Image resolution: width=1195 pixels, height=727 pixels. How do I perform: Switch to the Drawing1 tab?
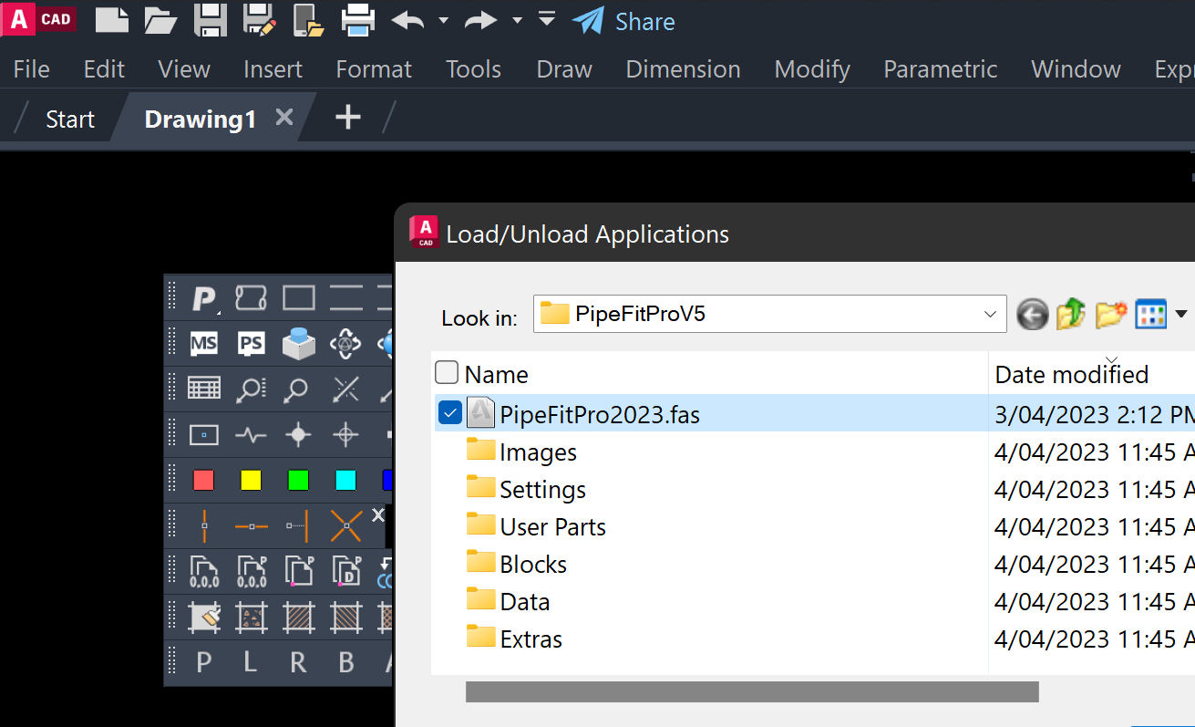click(201, 119)
